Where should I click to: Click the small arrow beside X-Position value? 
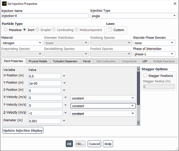[x=64, y=76]
